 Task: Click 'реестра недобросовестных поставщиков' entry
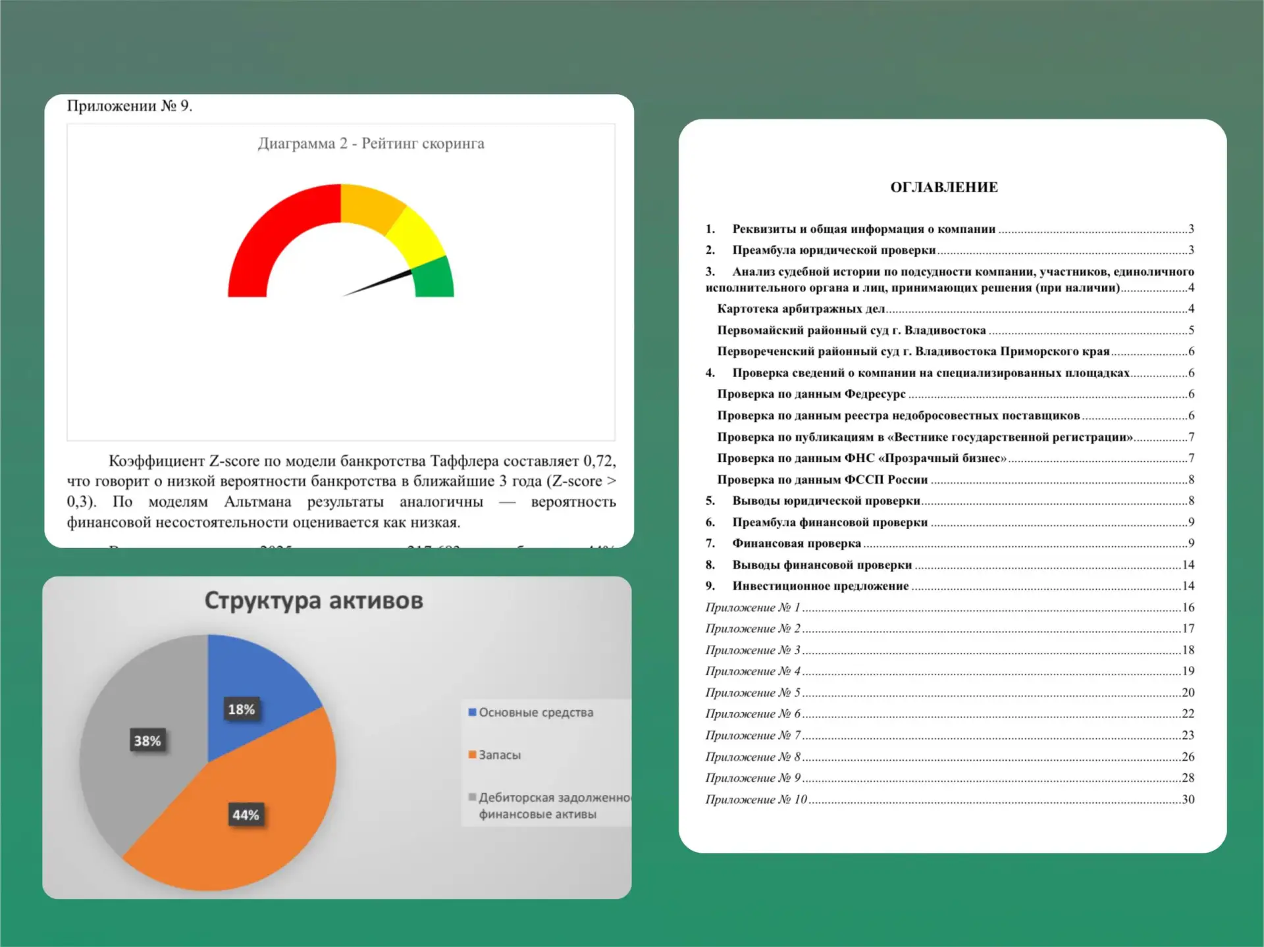[955, 416]
